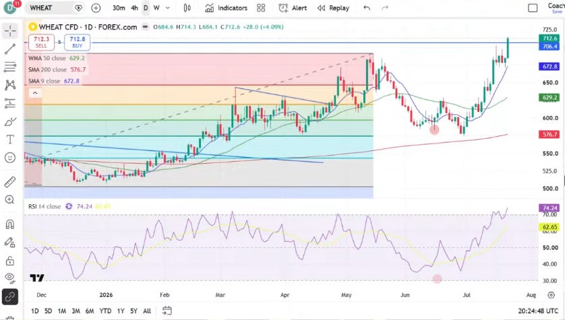Set range to 1Y
This screenshot has height=320, width=565.
tap(121, 311)
